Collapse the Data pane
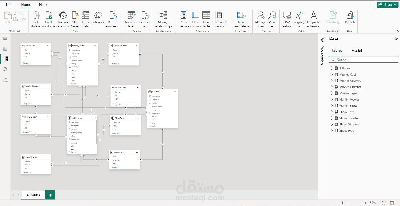The image size is (400, 206). (396, 38)
